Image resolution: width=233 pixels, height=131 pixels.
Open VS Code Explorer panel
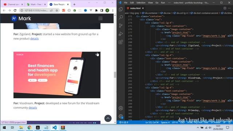(121, 9)
